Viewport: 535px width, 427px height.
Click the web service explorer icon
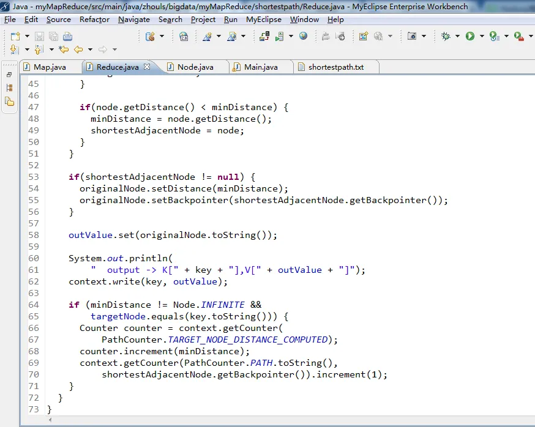point(231,36)
